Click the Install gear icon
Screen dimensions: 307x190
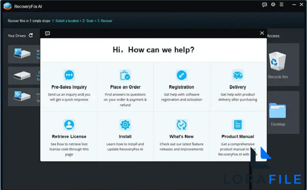coord(125,125)
